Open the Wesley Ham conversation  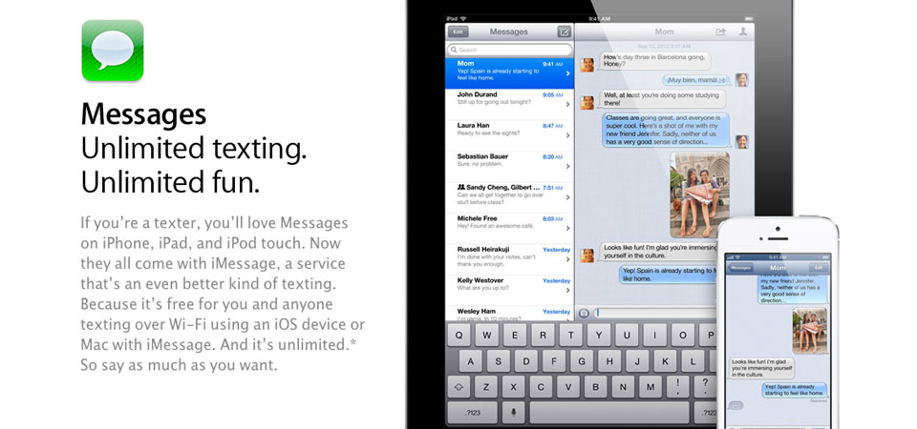(509, 314)
